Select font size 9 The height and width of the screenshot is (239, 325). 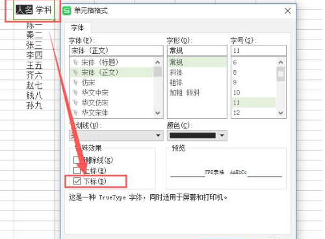click(254, 82)
